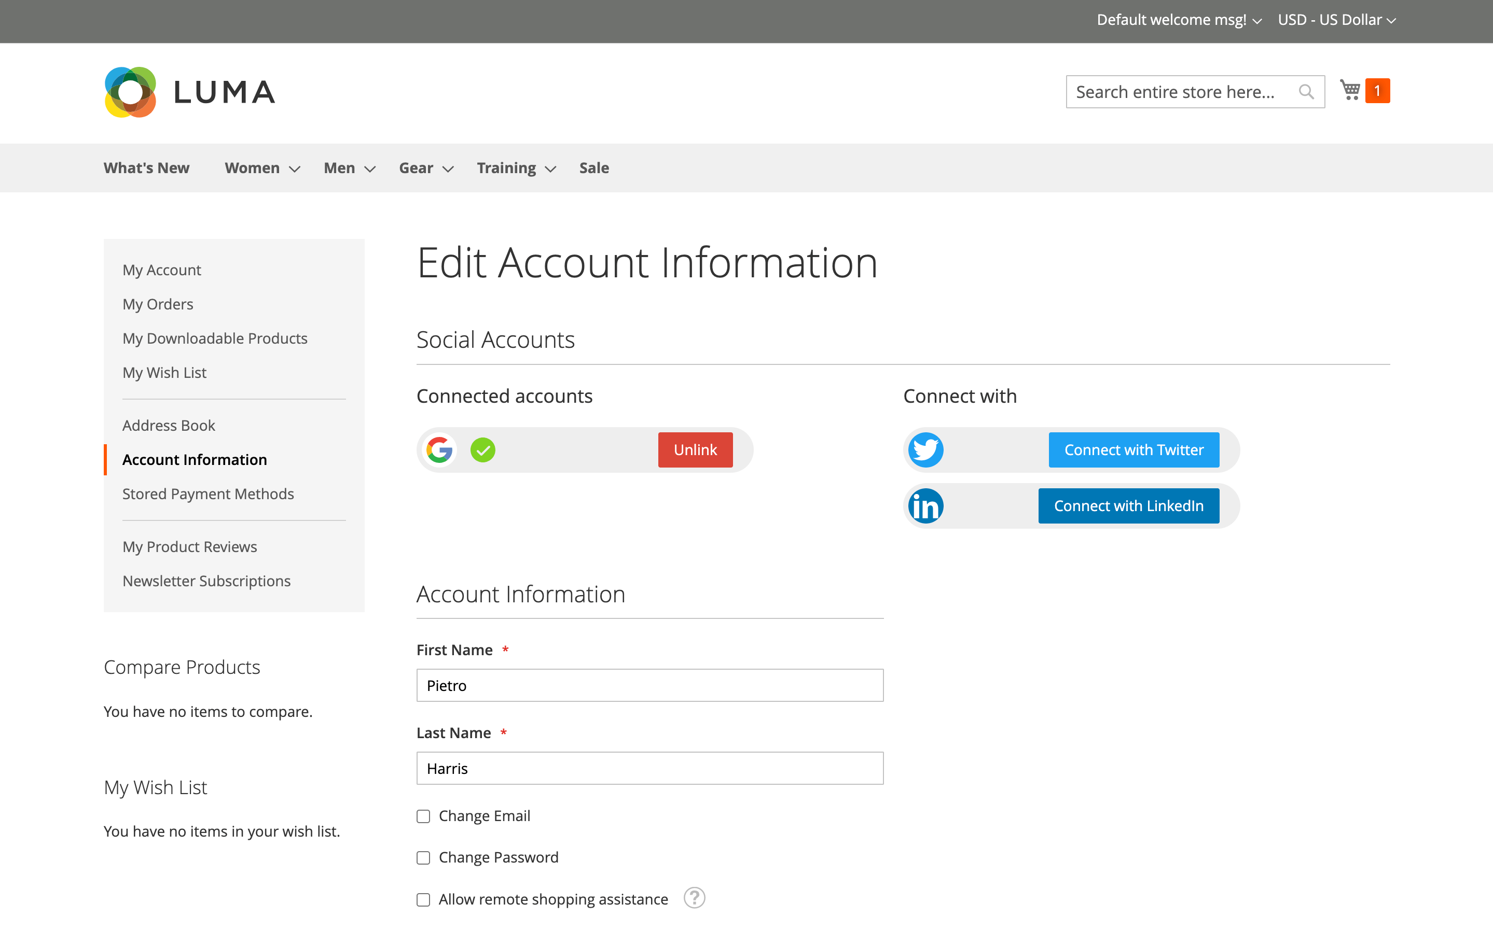Open My Orders sidebar link
The image size is (1493, 932).
point(158,304)
